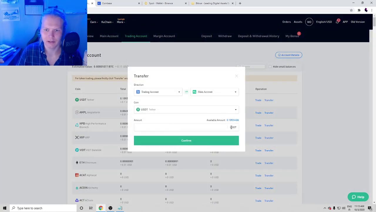Screen dimensions: 376x212
Task: Open English/USD language selector
Action: coord(324,22)
